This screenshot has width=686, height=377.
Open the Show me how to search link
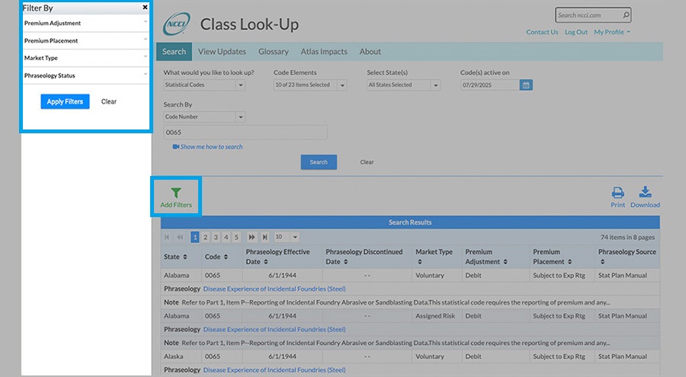tap(211, 147)
